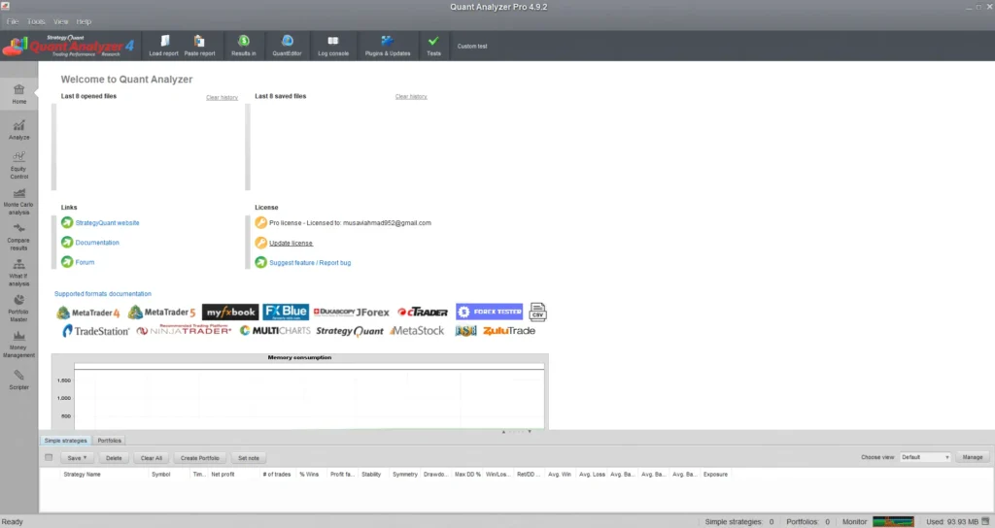
Task: Click the memory Monitor graph in status bar
Action: (x=893, y=521)
